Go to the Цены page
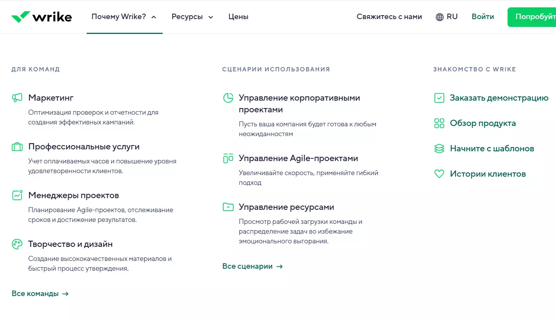The image size is (556, 321). 238,17
